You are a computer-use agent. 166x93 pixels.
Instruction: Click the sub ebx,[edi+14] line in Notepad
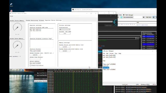coord(109,57)
